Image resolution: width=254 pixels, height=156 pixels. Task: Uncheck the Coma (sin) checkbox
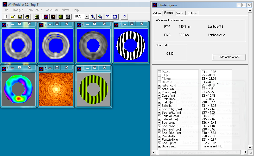(159, 96)
